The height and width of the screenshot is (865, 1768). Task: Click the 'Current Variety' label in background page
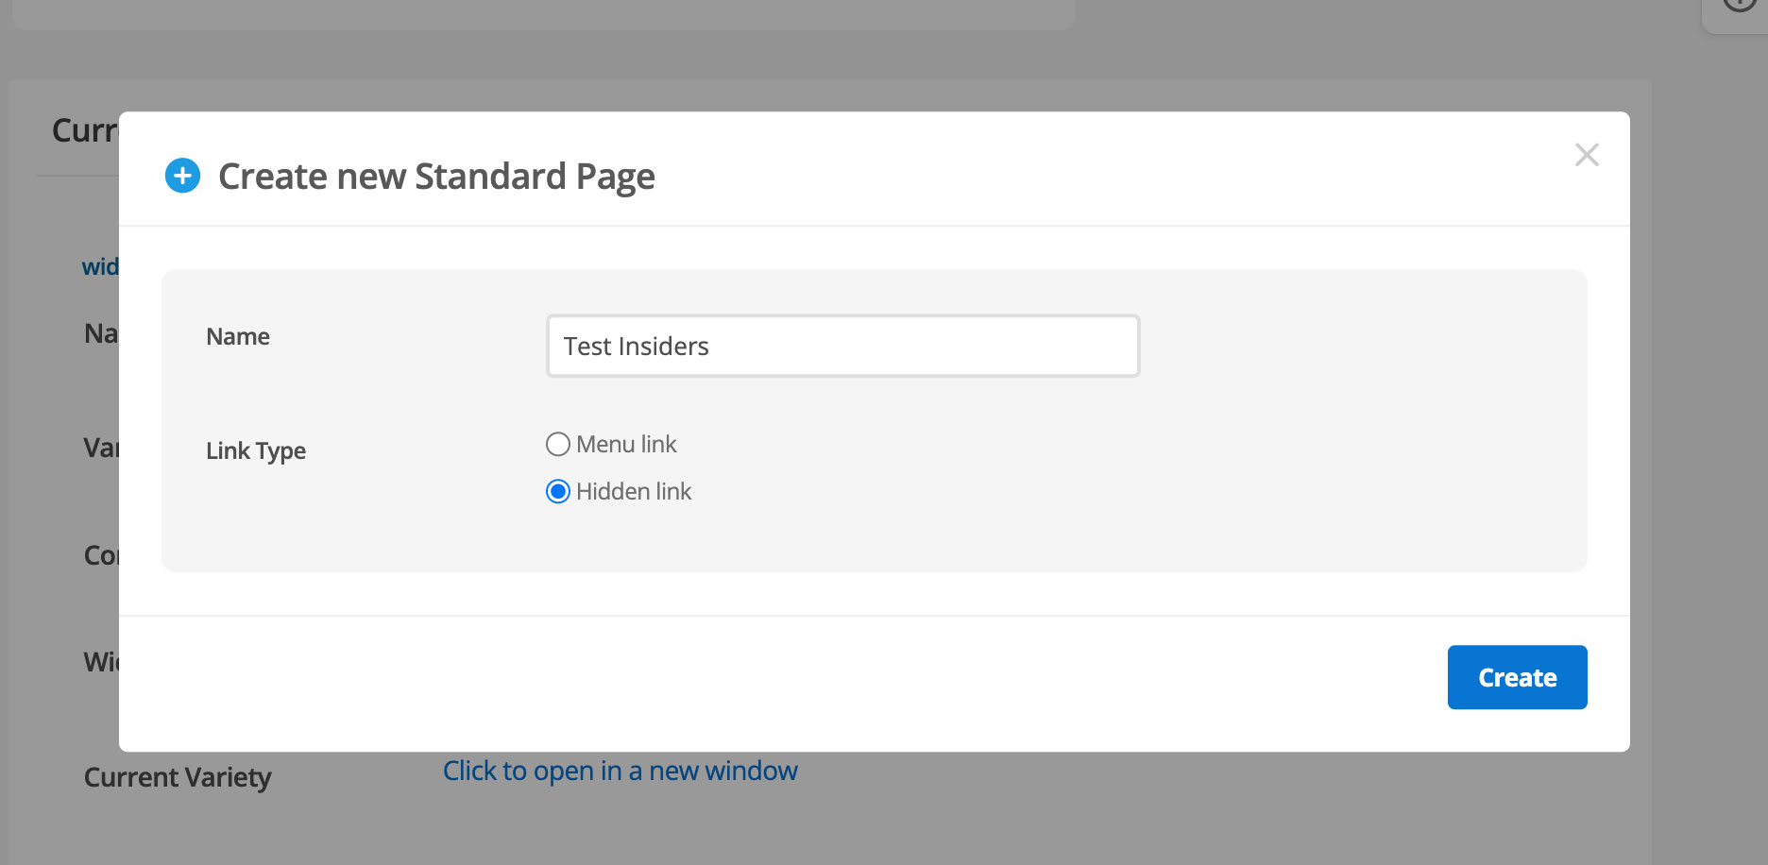tap(178, 777)
